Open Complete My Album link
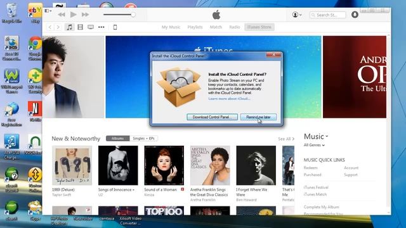Screen dimensions: 406x228 click(322, 207)
